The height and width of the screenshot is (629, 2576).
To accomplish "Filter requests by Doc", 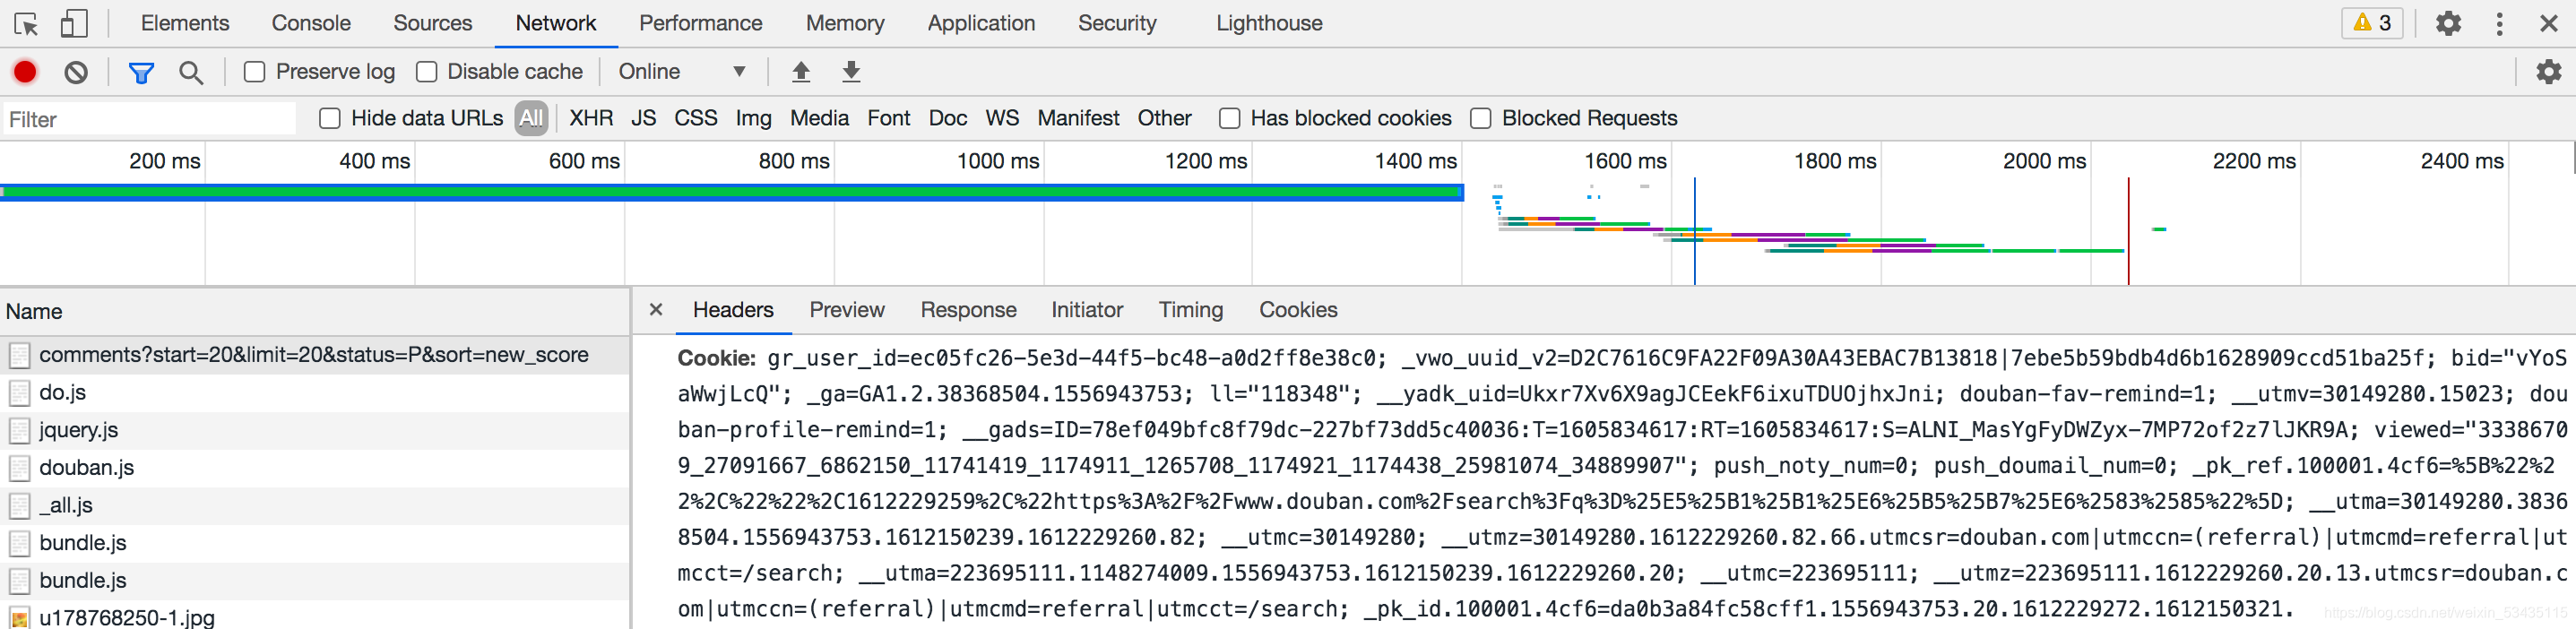I will (947, 119).
